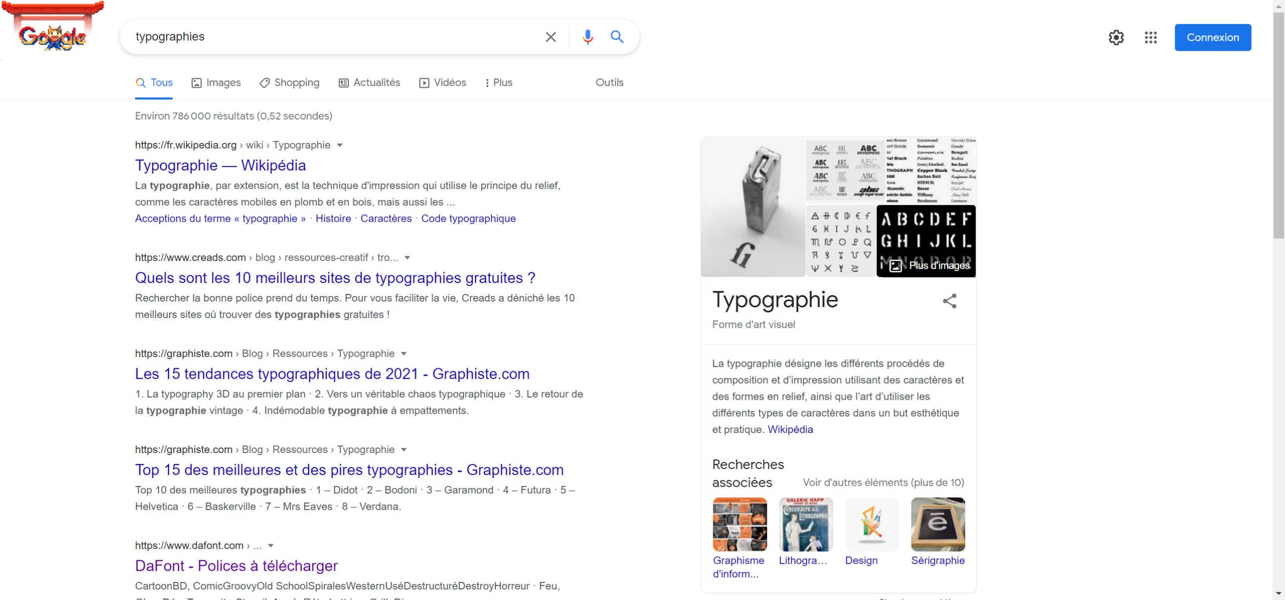The height and width of the screenshot is (600, 1285).
Task: Click the Vidéos tab play icon
Action: click(x=424, y=83)
